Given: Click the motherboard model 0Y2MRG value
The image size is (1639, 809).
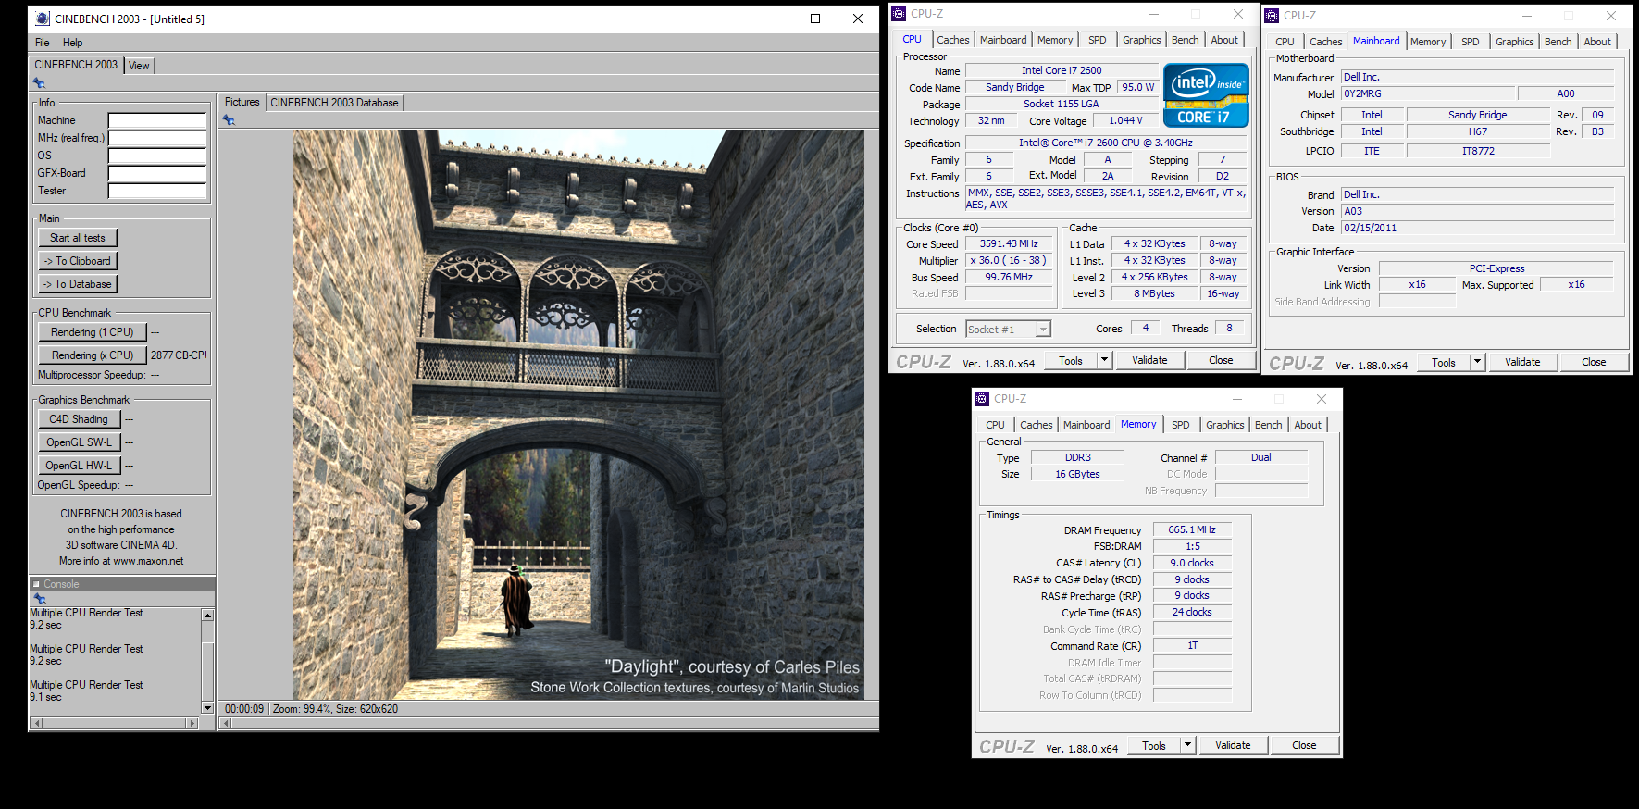Looking at the screenshot, I should point(1428,94).
